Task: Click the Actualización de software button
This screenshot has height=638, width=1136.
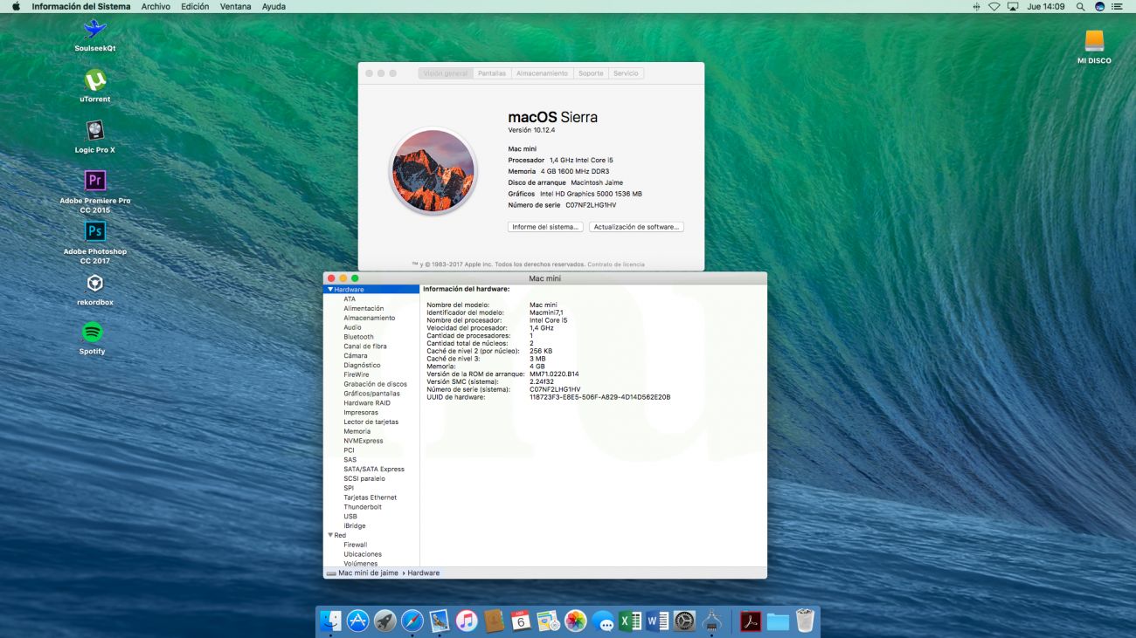Action: coord(636,227)
